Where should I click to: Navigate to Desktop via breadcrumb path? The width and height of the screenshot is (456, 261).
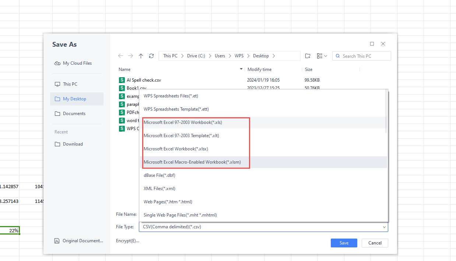261,56
